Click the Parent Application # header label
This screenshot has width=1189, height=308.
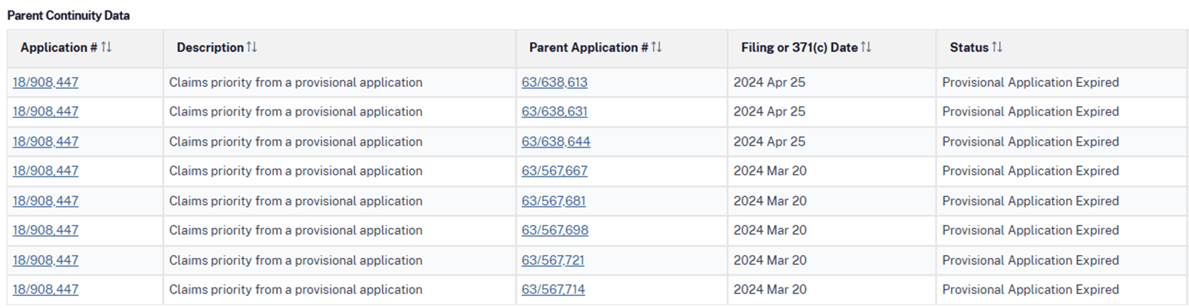pyautogui.click(x=588, y=48)
